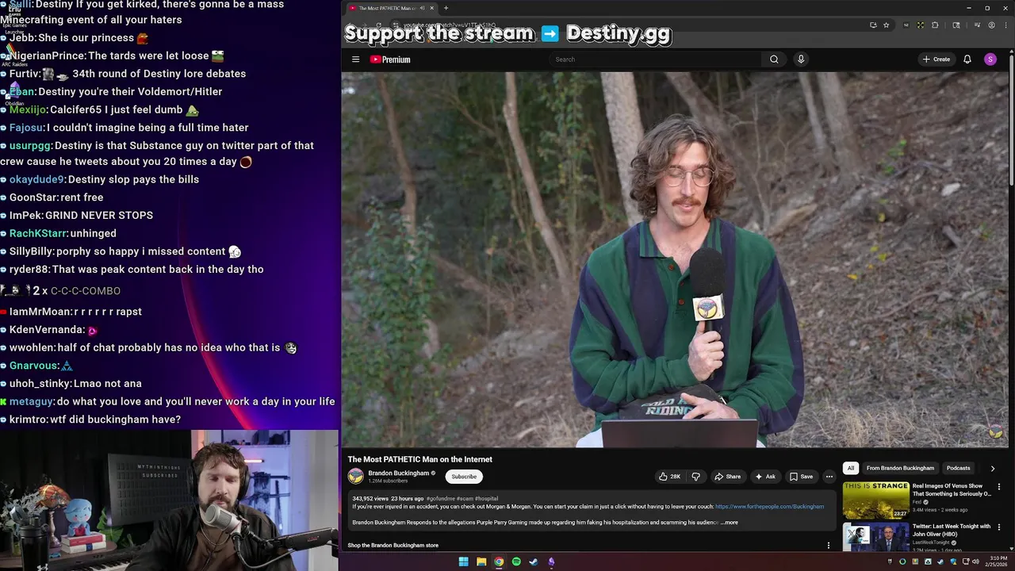Open options for Real Images Of Venus video
Image resolution: width=1015 pixels, height=571 pixels.
999,487
